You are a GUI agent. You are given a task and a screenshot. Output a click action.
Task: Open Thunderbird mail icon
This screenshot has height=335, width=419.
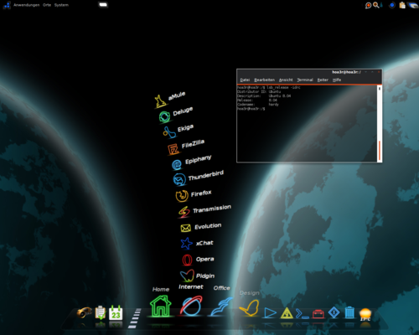179,179
